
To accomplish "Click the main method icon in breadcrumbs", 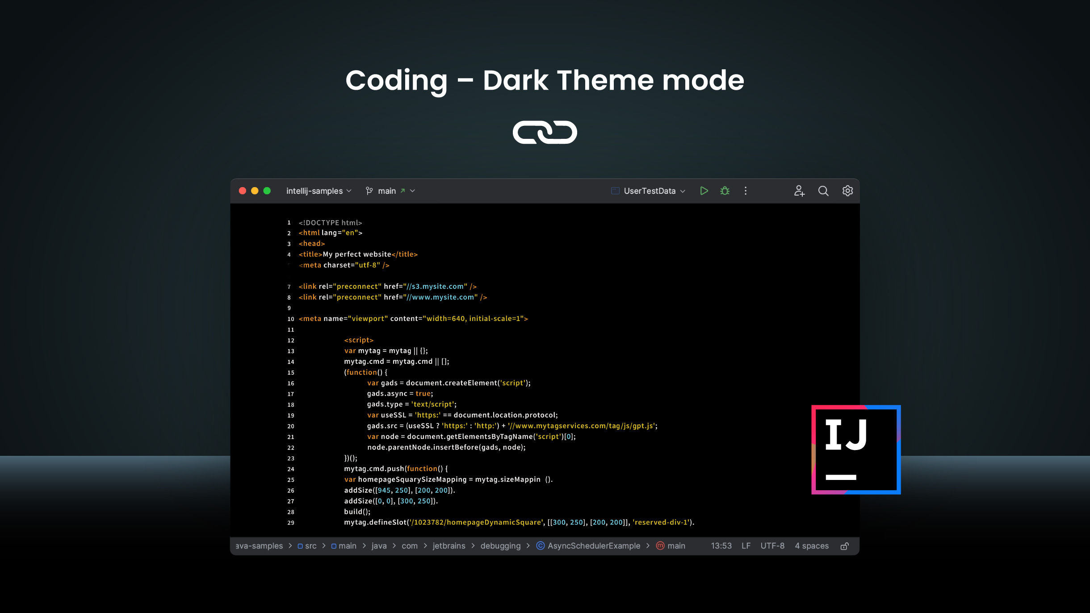I will (660, 546).
